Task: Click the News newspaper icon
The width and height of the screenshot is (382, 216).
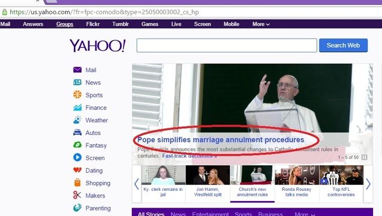Action: [x=78, y=82]
